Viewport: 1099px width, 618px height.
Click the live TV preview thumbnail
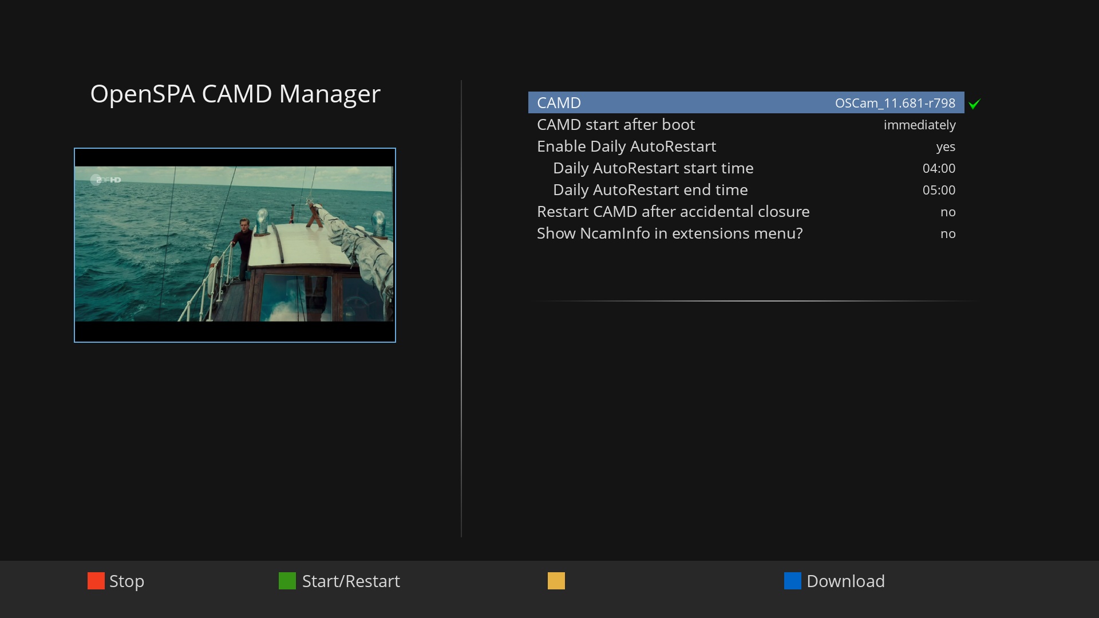(235, 245)
